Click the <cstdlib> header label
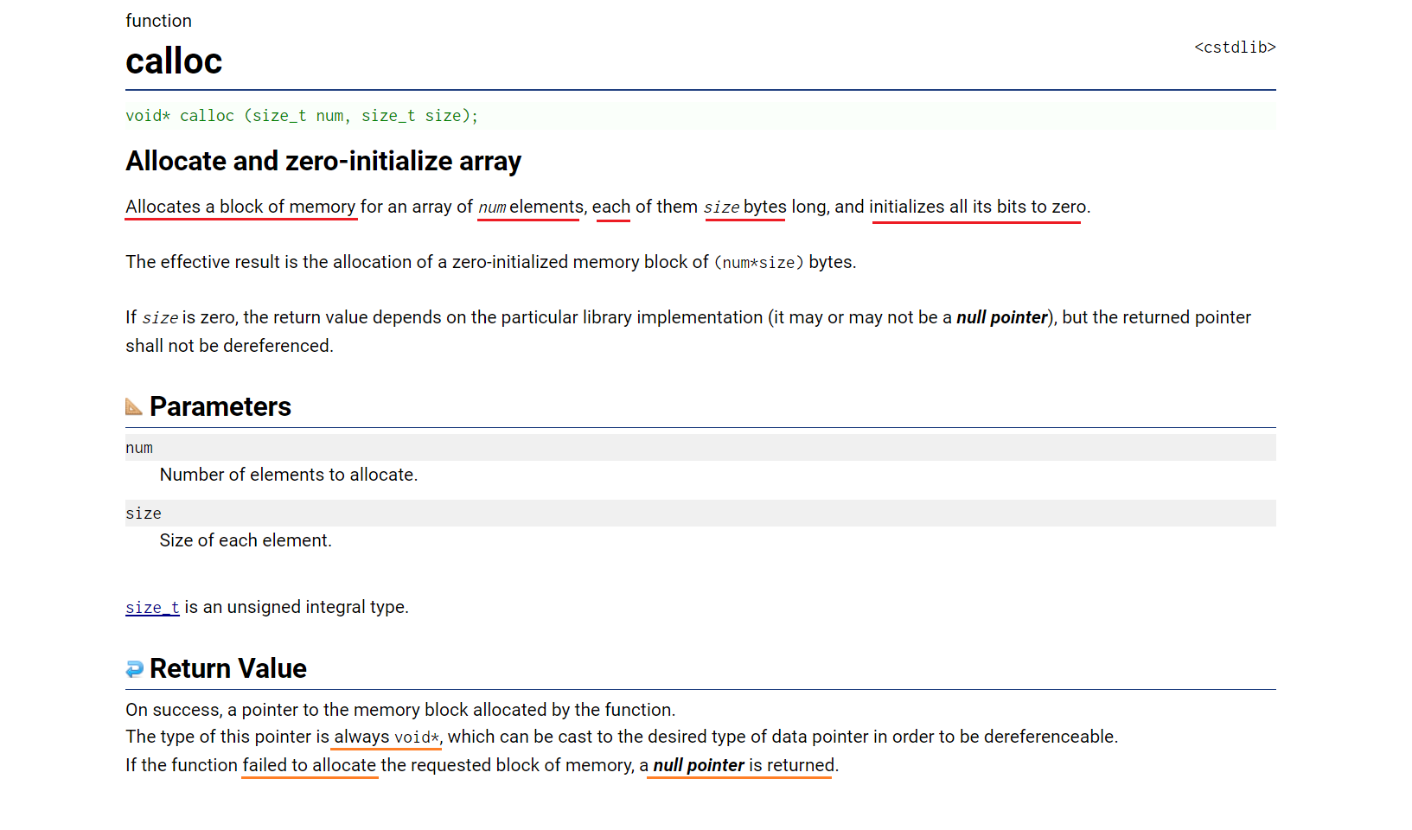The image size is (1412, 830). tap(1235, 48)
